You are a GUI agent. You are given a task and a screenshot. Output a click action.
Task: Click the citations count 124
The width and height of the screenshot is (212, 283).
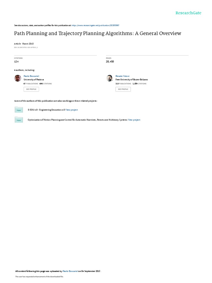16,62
